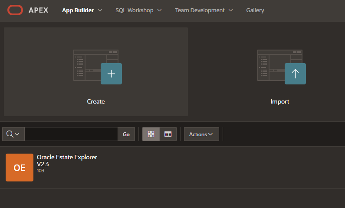Expand the Team Development dropdown chevron

pos(230,10)
